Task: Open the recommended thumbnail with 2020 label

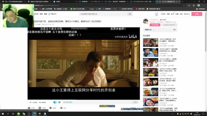Action: pos(150,102)
